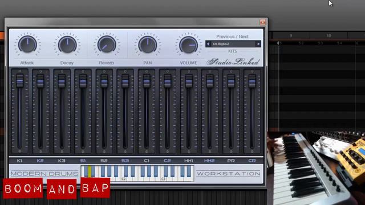365x205 pixels.
Task: Click the MODERN DRUMS label
Action: 44,174
